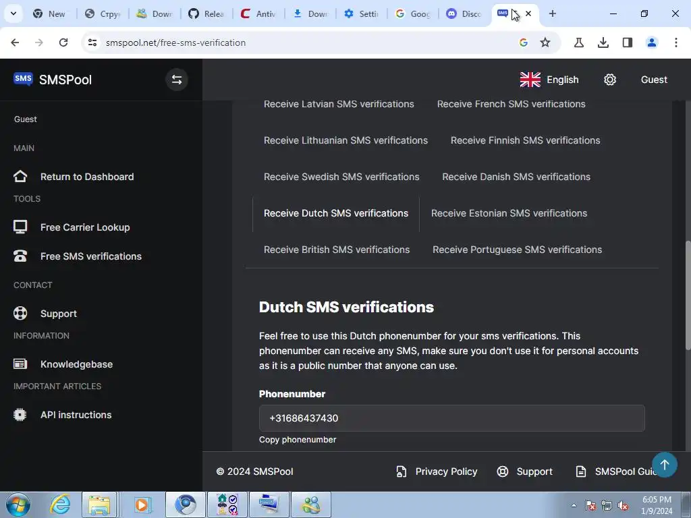Open Chrome three-dot menu

click(676, 42)
